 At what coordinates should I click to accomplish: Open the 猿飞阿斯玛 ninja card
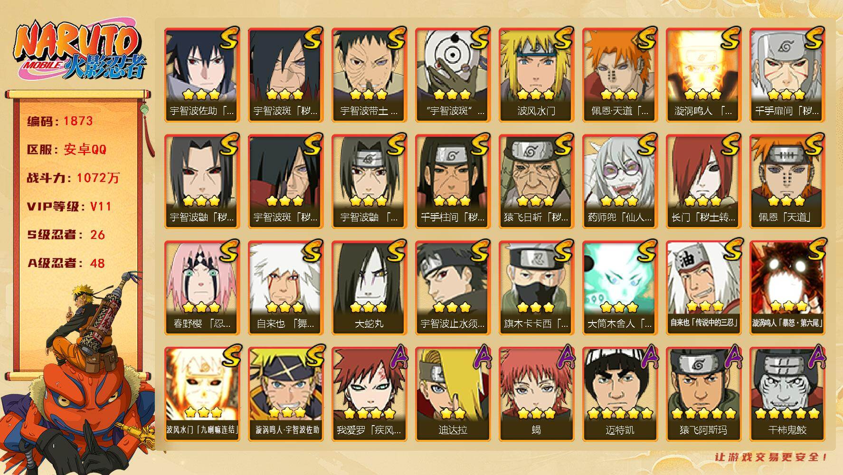tap(703, 394)
